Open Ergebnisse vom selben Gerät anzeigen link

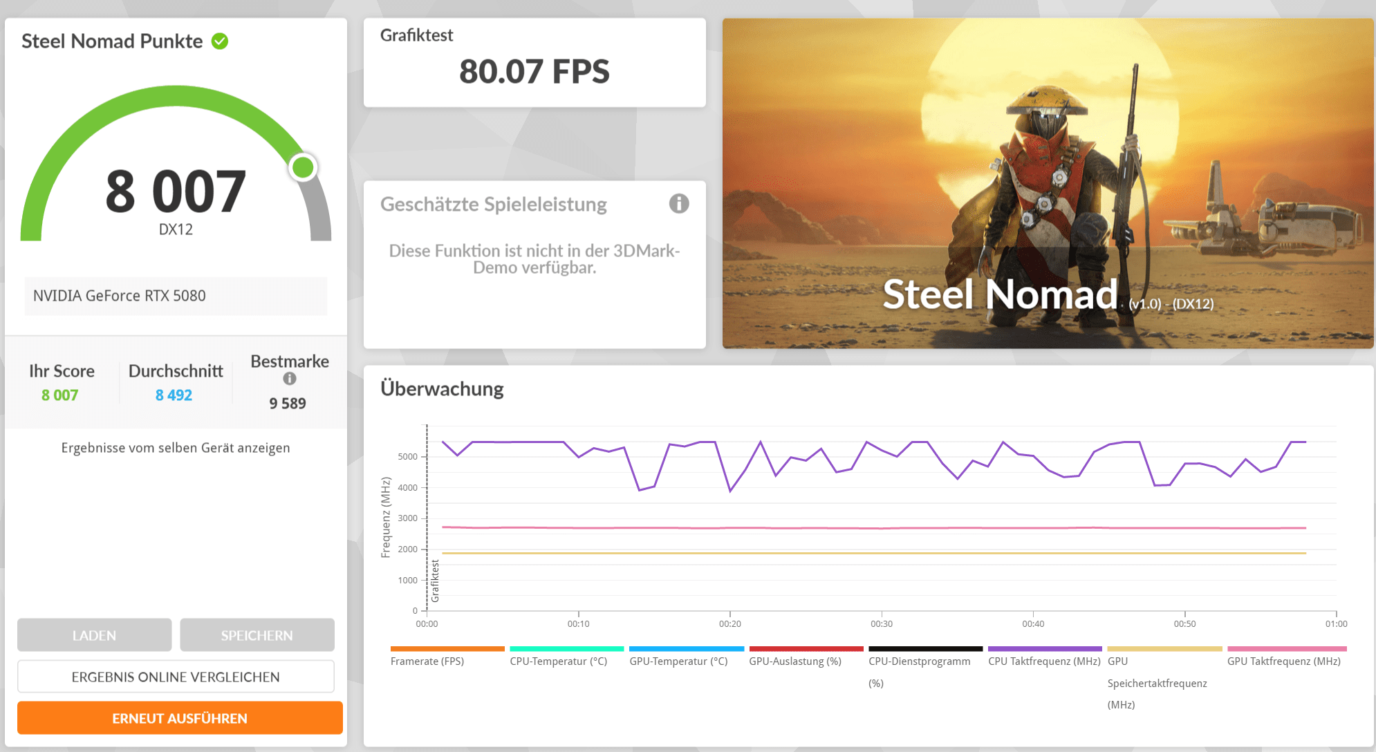[x=176, y=448]
